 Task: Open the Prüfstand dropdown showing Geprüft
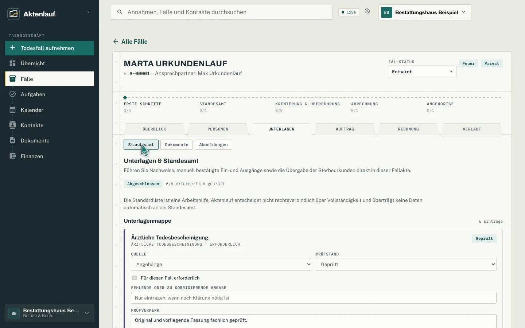406,264
